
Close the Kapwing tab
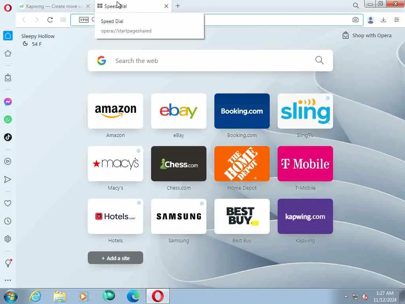point(88,6)
